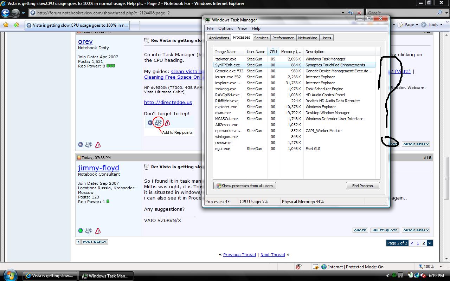
Task: Click the Tools gear icon in IE toolbar
Action: click(x=424, y=25)
